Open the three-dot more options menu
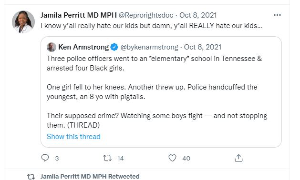300x180 pixels. [277, 15]
